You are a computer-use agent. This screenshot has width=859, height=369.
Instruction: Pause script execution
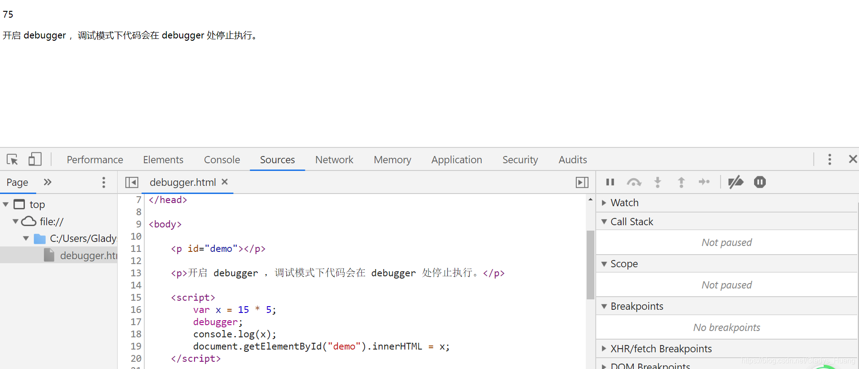tap(610, 182)
